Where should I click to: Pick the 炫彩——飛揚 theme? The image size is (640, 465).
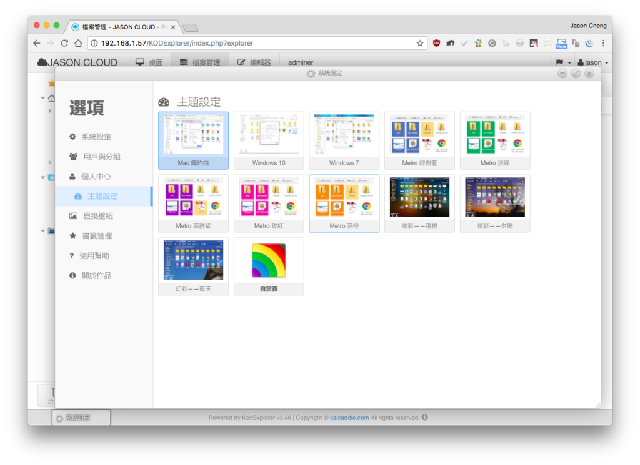[x=419, y=203]
